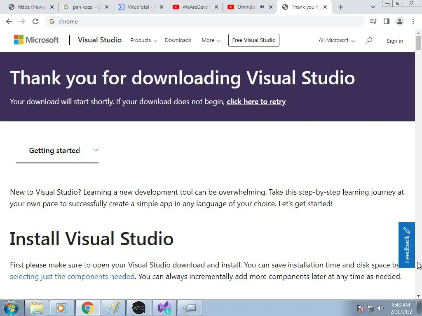Open the Visual Studio Installer taskbar icon
This screenshot has height=316, width=422.
point(164,308)
